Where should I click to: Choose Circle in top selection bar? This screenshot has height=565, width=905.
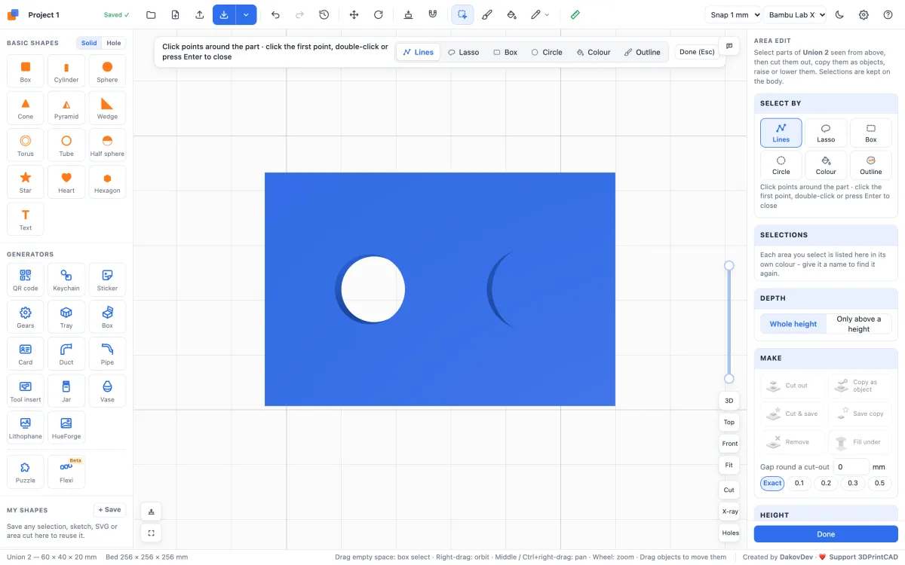547,52
